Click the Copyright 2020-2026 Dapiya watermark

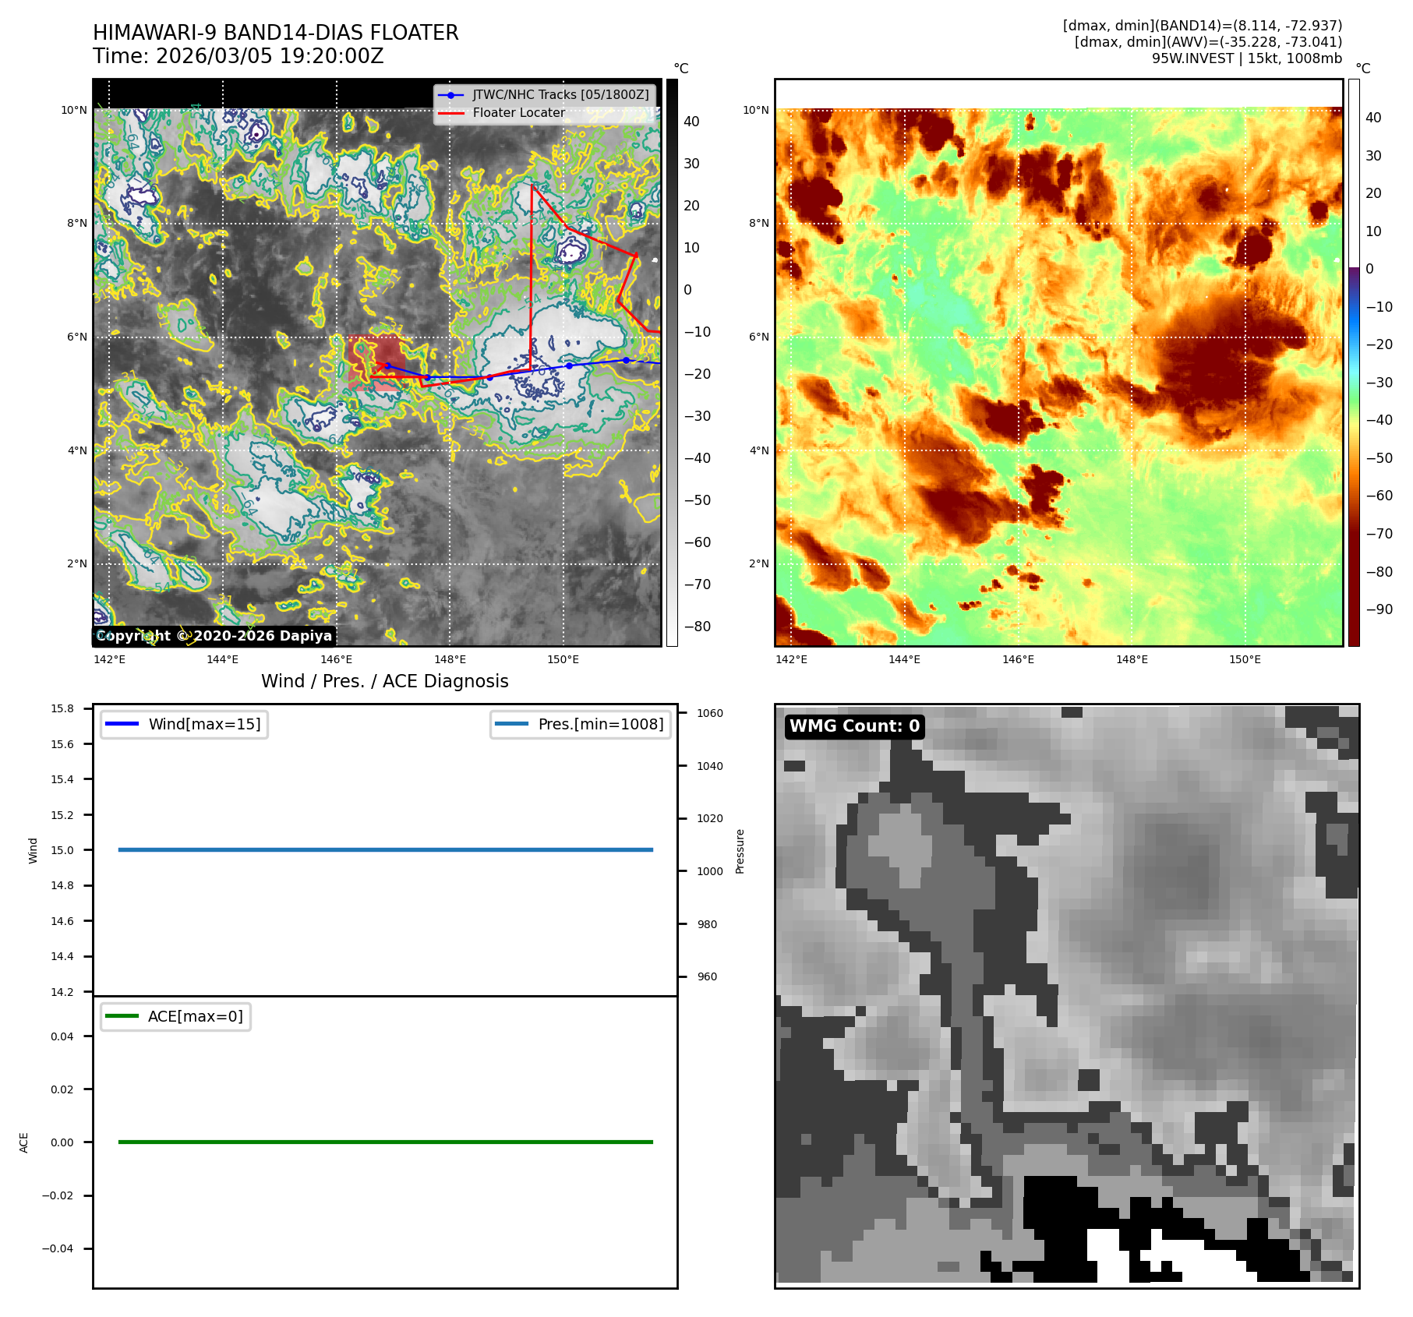coord(214,636)
